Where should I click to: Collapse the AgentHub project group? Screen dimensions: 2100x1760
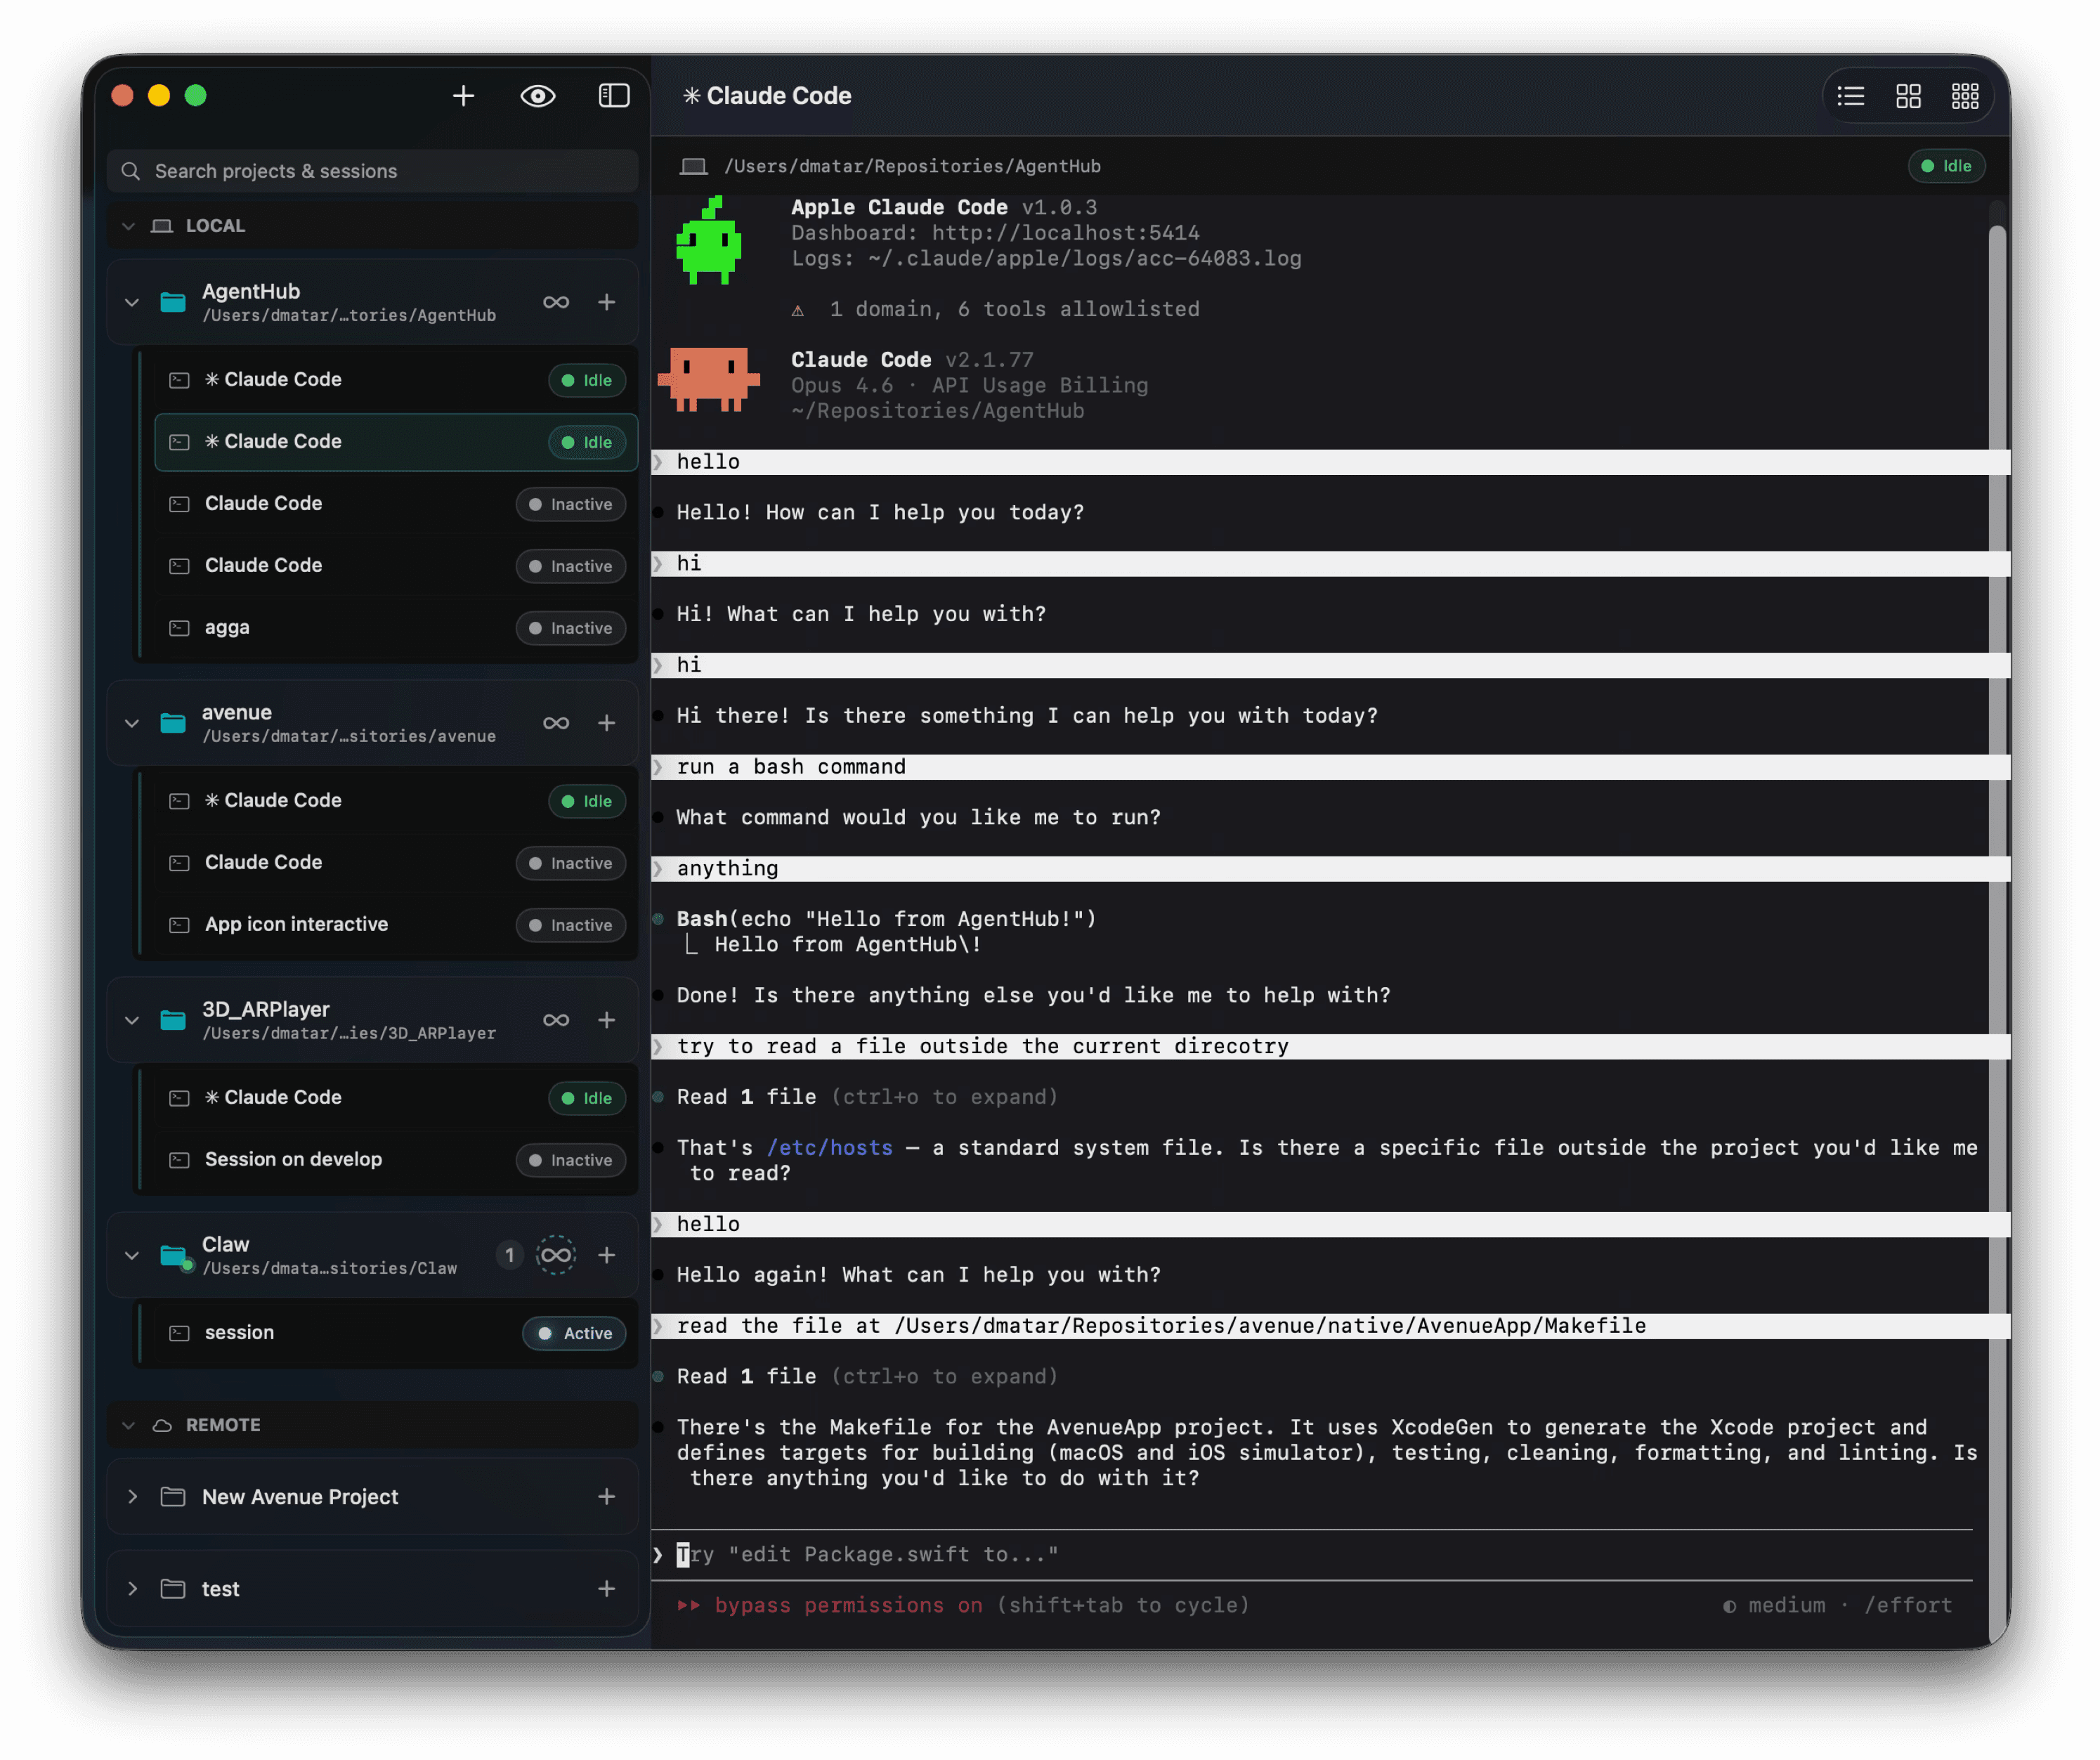[x=132, y=302]
